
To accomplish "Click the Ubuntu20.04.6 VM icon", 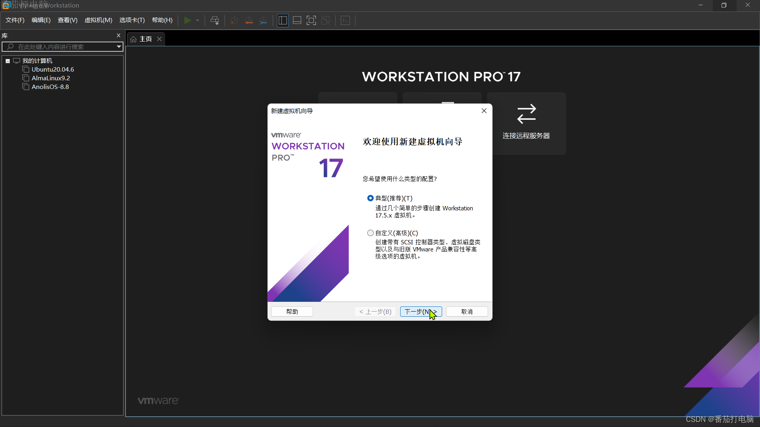I will 26,70.
